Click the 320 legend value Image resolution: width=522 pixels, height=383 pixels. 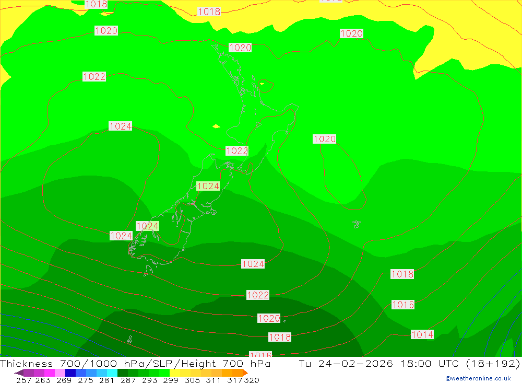point(252,380)
